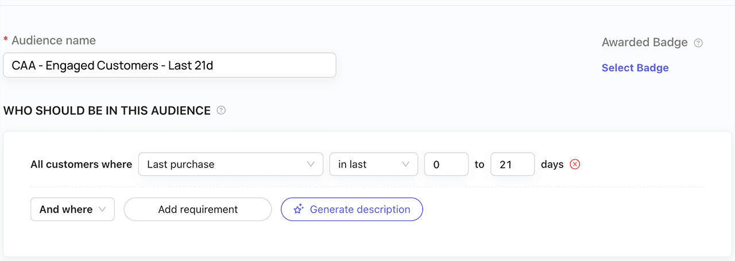The height and width of the screenshot is (261, 735).
Task: Click the end days field showing 21
Action: click(512, 164)
